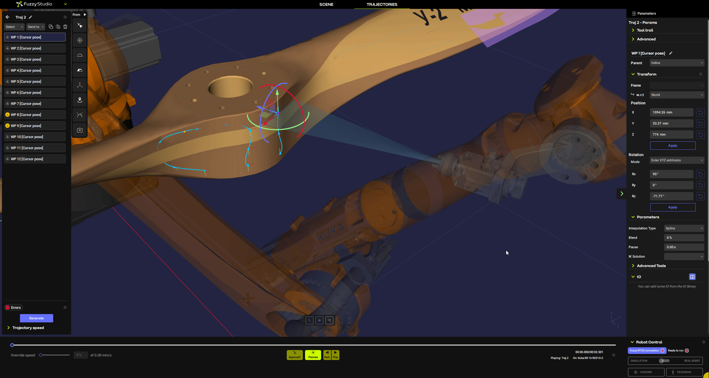Select the target crosshair tool
Screen dimensions: 709x378
(x=80, y=40)
